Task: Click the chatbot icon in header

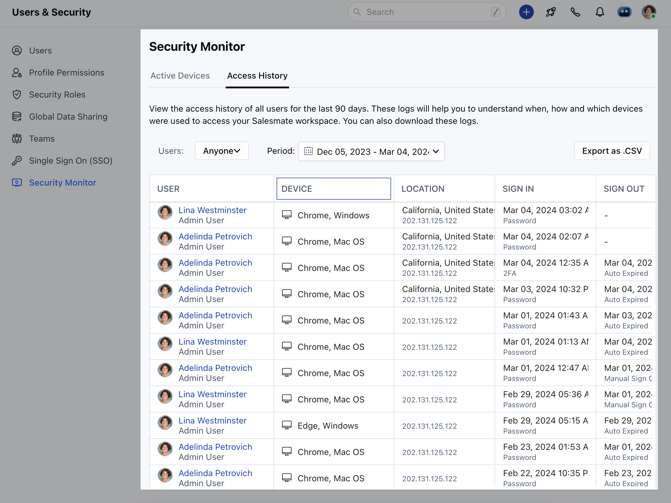Action: [624, 12]
